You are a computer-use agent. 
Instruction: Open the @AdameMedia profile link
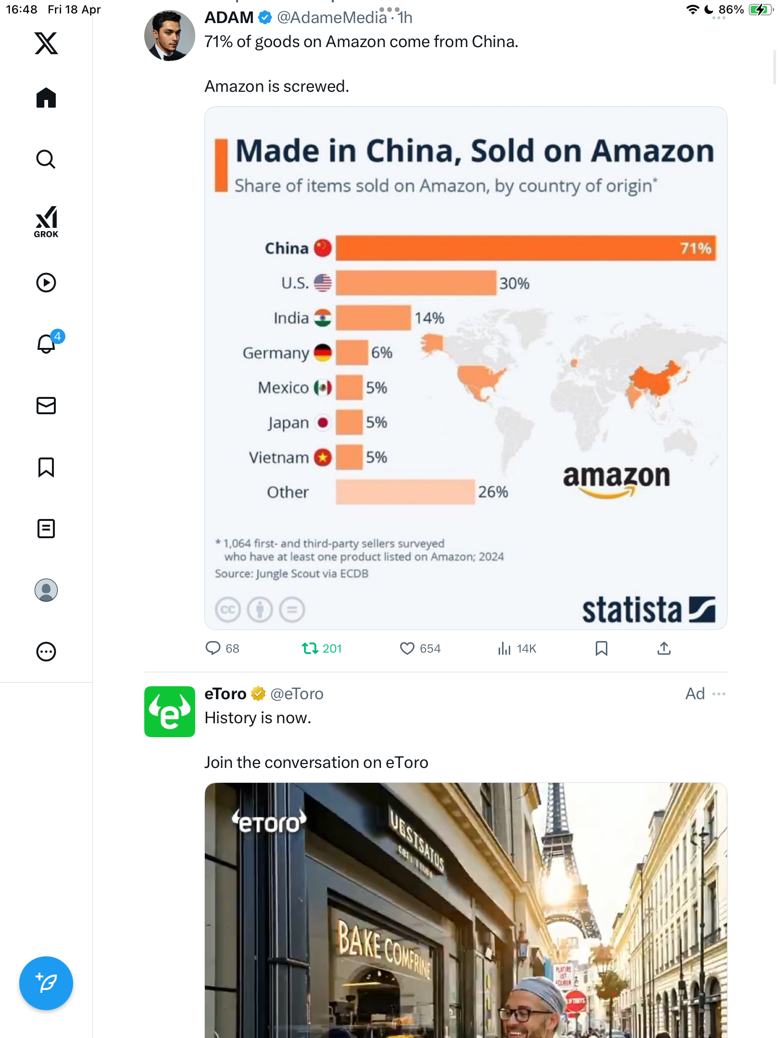pyautogui.click(x=332, y=18)
